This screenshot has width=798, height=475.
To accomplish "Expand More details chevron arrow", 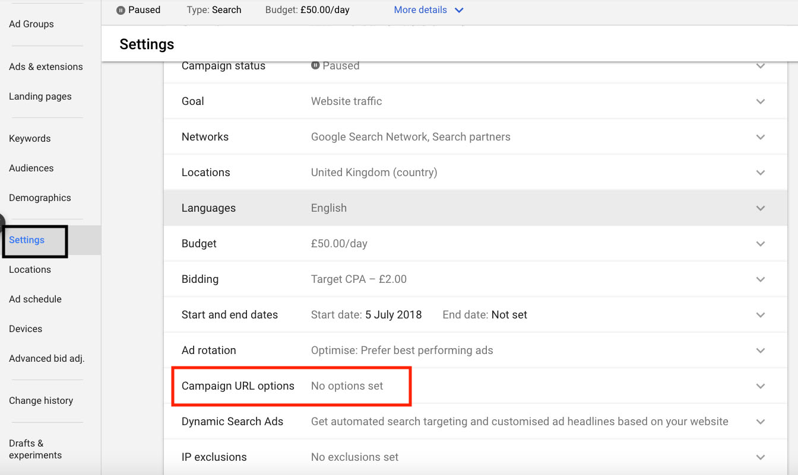I will [x=459, y=10].
